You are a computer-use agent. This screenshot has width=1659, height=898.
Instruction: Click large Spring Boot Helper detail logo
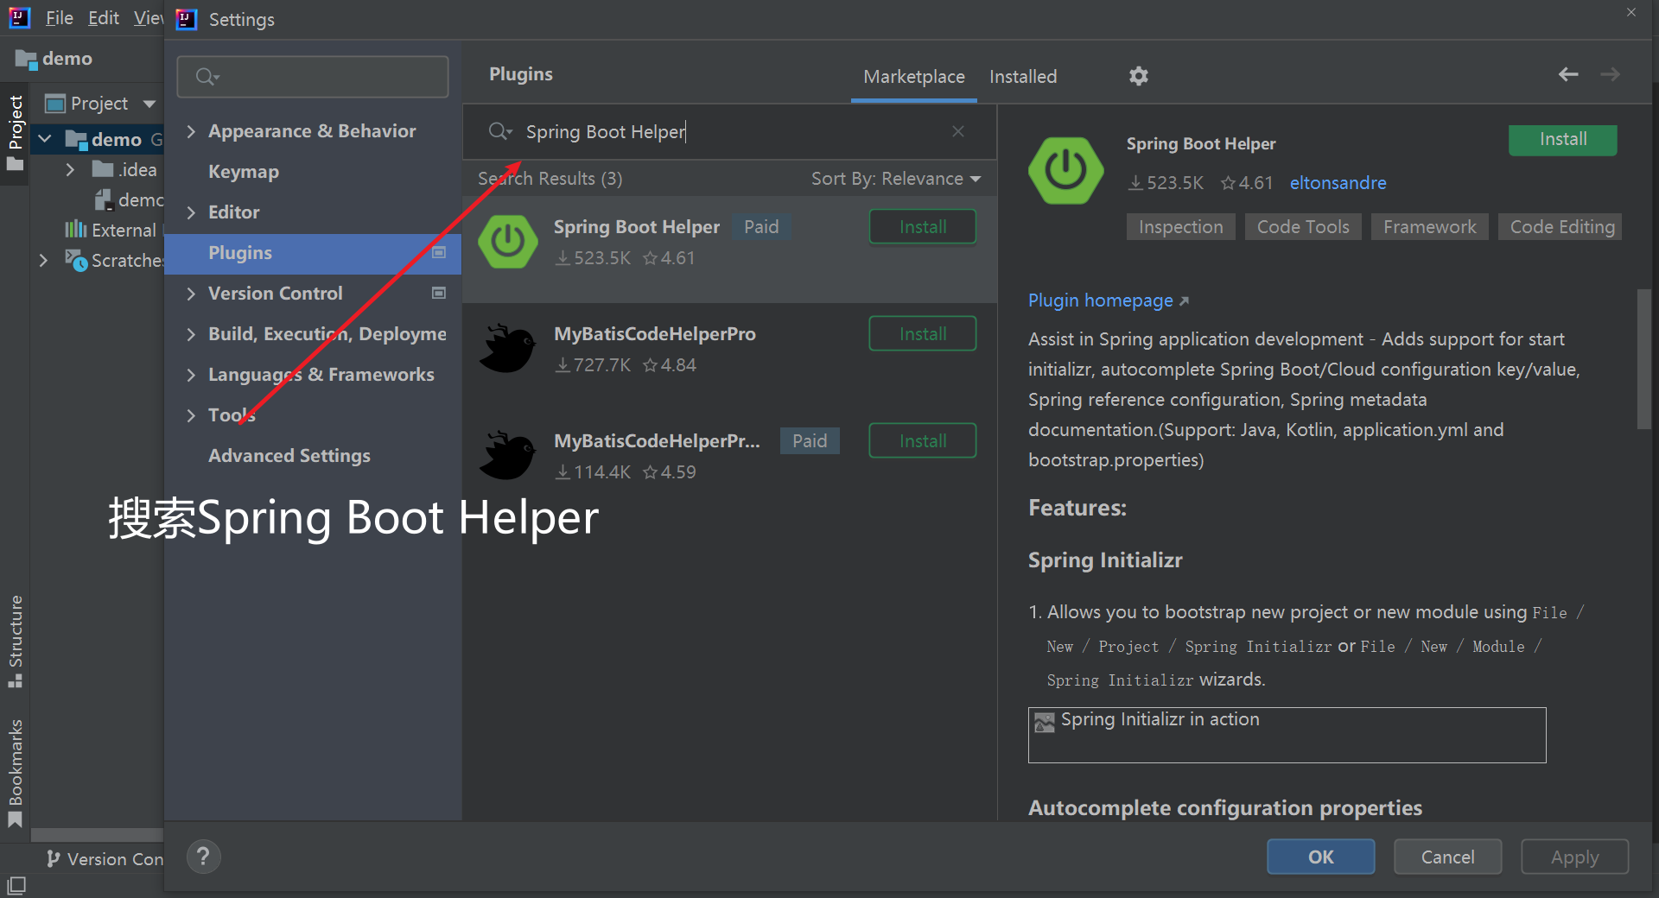[1065, 170]
